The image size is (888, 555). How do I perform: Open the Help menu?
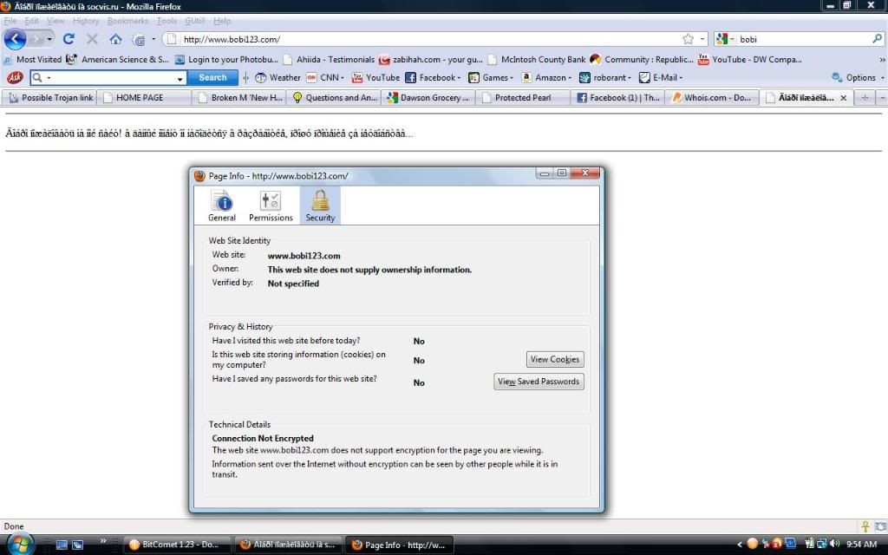(x=222, y=21)
